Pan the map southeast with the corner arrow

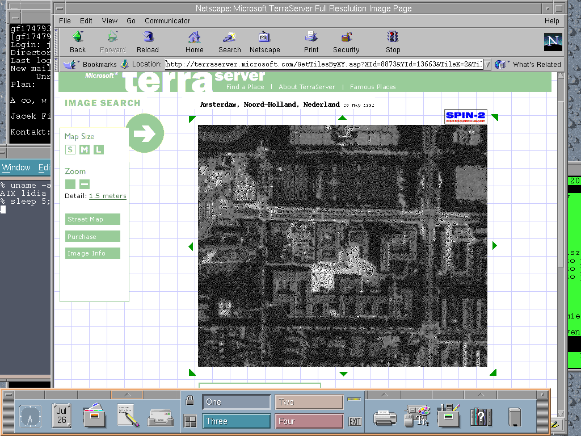(493, 372)
